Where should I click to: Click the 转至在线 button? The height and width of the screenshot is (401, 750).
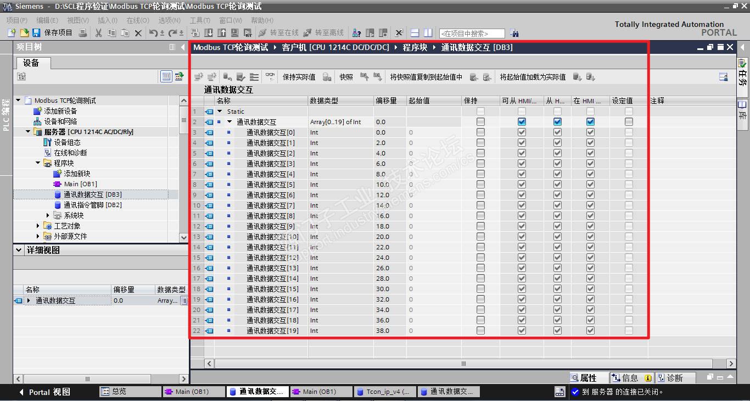(278, 33)
